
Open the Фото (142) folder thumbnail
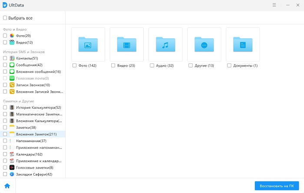88,44
